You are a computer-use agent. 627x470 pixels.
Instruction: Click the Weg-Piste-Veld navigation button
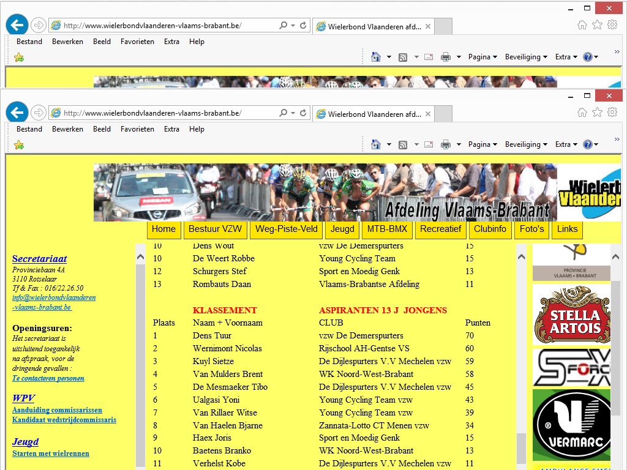tap(286, 229)
